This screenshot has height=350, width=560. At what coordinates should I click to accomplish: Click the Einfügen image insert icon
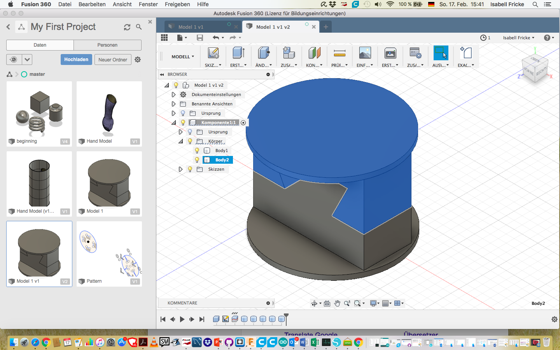(x=365, y=53)
